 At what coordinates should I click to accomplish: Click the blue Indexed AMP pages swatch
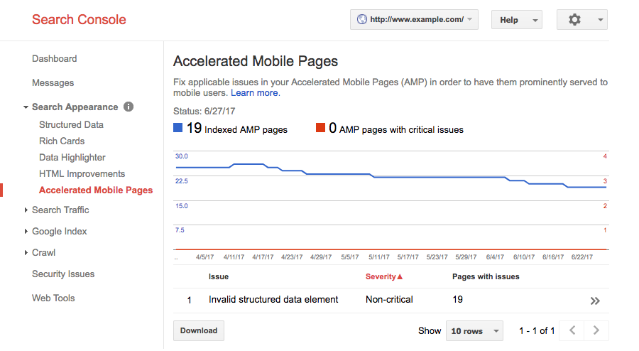point(177,128)
